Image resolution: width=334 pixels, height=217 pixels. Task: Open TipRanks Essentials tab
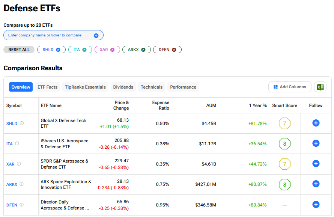[85, 87]
